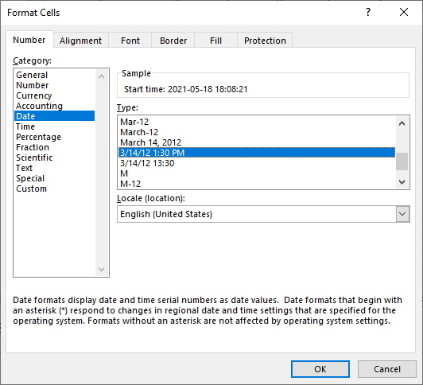
Task: Choose the Time category
Action: coord(25,126)
